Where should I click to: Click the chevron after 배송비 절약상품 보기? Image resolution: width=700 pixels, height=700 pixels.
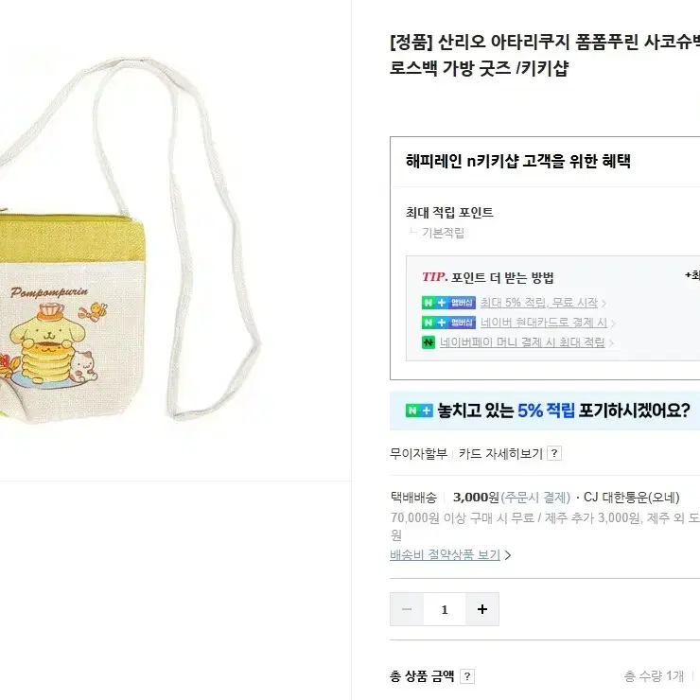[508, 555]
